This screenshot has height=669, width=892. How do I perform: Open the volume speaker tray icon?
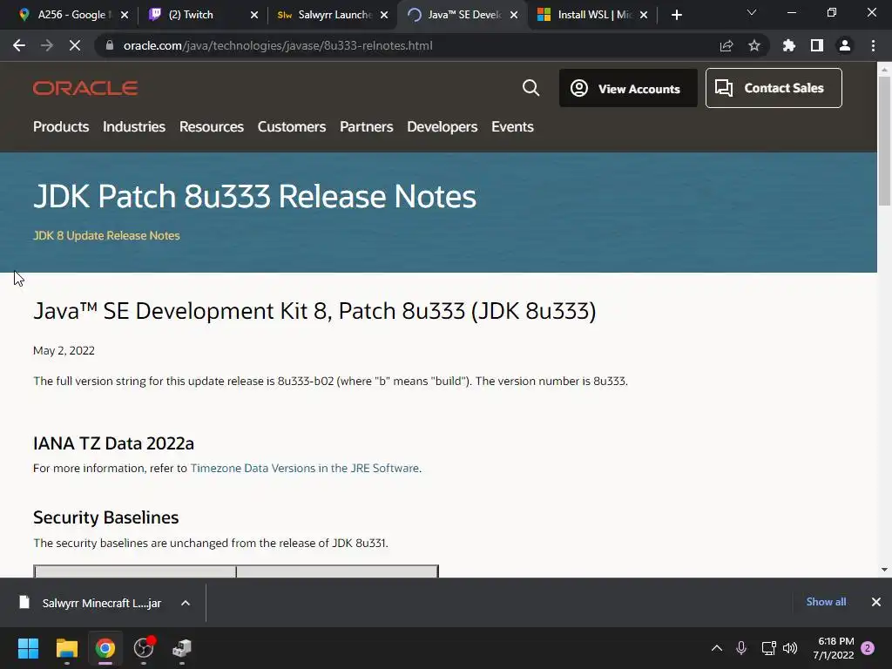[790, 648]
